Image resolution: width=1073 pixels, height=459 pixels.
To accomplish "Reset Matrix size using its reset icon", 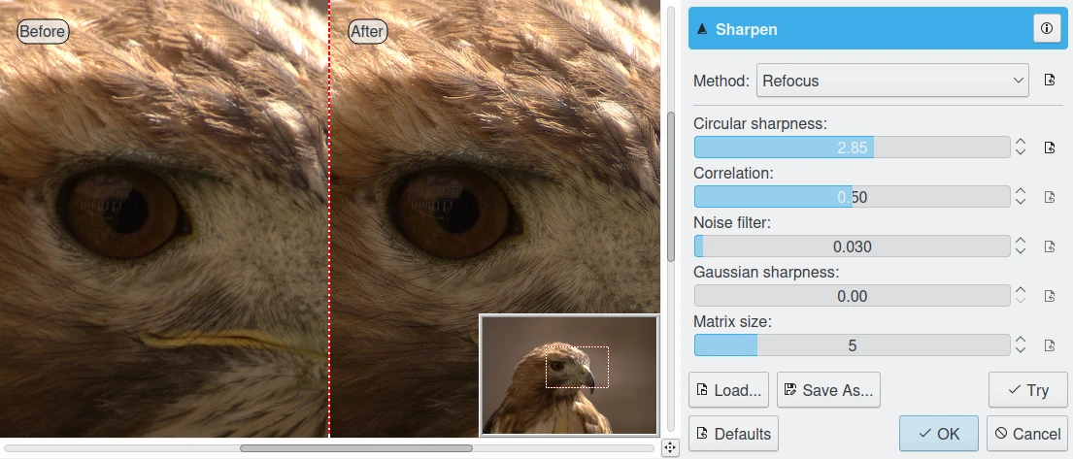I will (1049, 345).
